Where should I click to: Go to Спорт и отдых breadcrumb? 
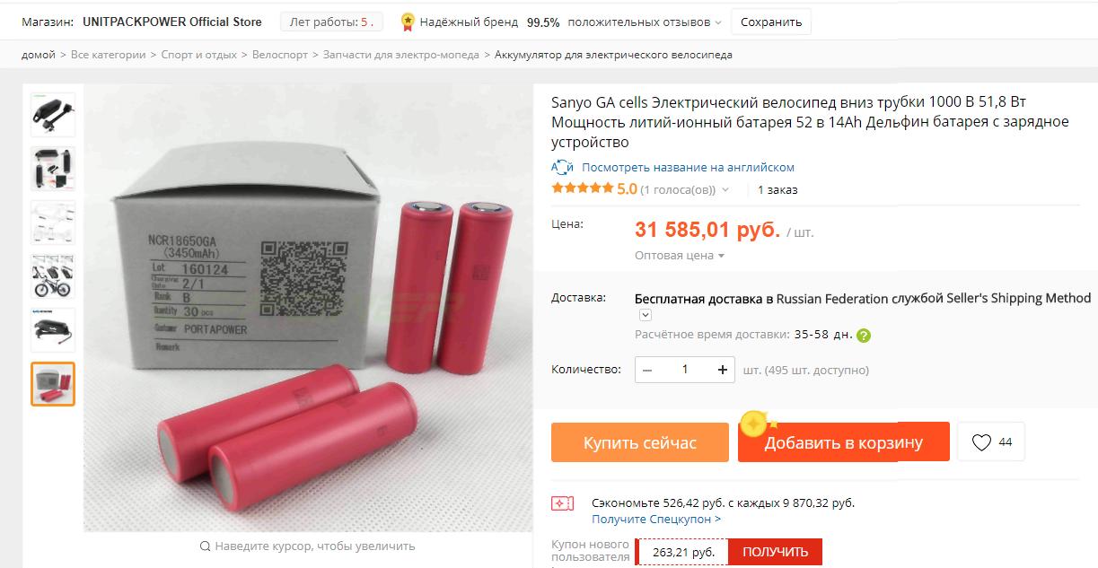(199, 55)
